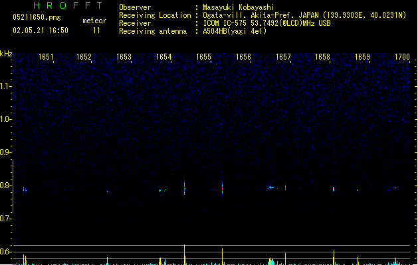Click the meteor count value 11

(96, 30)
